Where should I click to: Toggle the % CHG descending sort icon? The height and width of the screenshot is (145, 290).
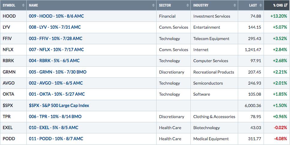pos(286,5)
